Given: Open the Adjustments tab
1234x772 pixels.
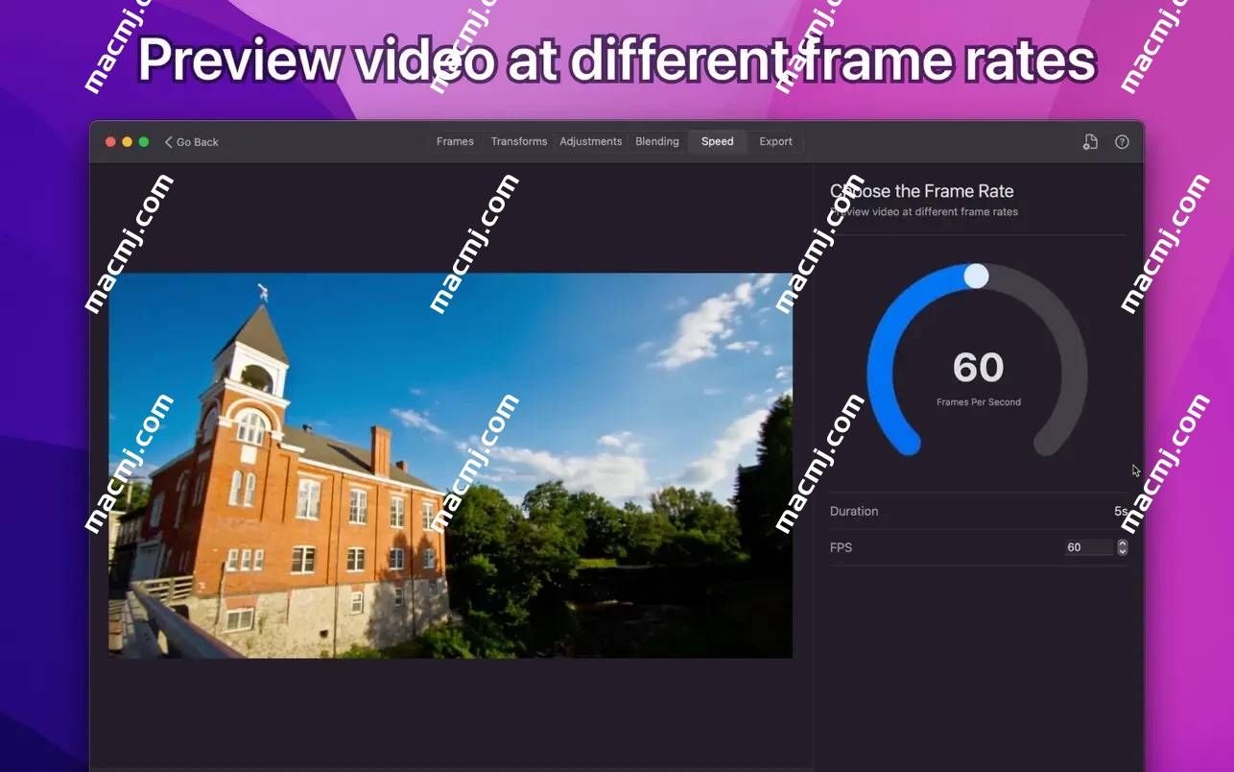Looking at the screenshot, I should click(x=591, y=141).
